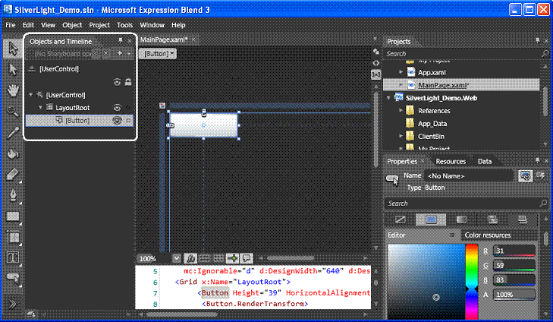
Task: Open the 100% zoom dropdown
Action: [176, 258]
